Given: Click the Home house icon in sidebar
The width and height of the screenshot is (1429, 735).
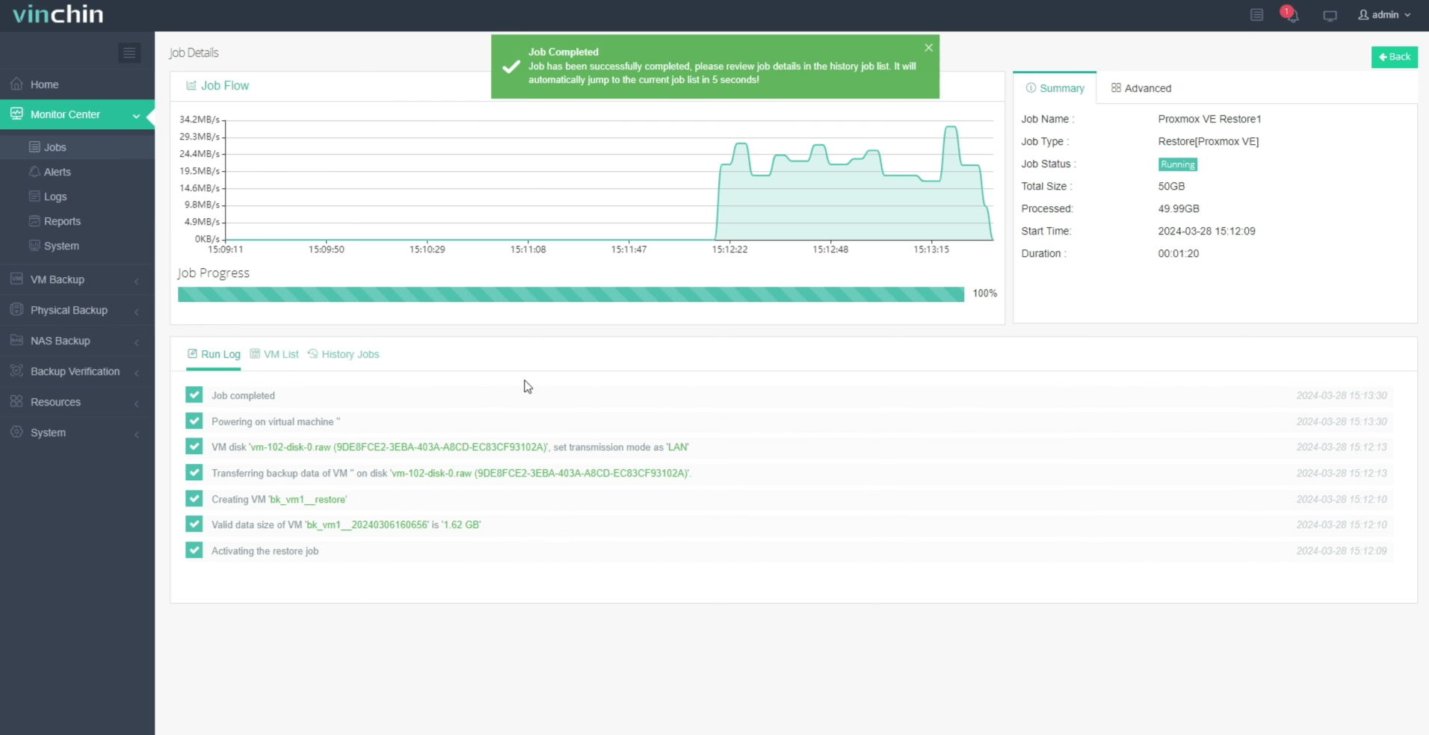Looking at the screenshot, I should [16, 84].
